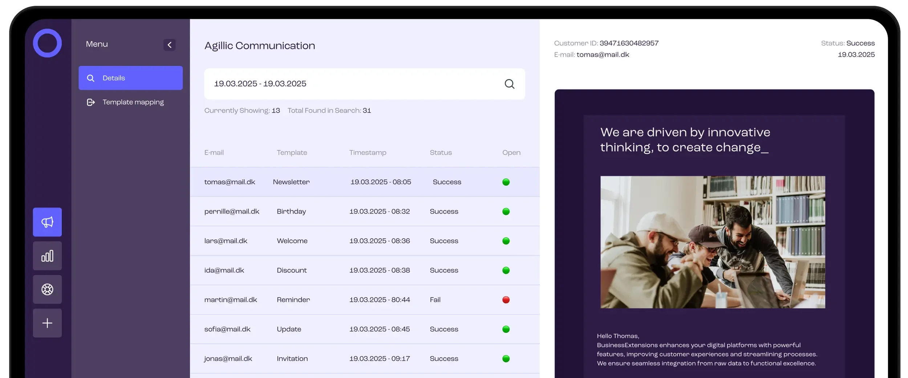Click the green open dot for tomas@mail.dk
This screenshot has width=908, height=378.
point(506,182)
